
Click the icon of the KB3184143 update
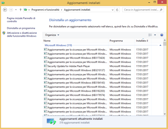point(46,82)
